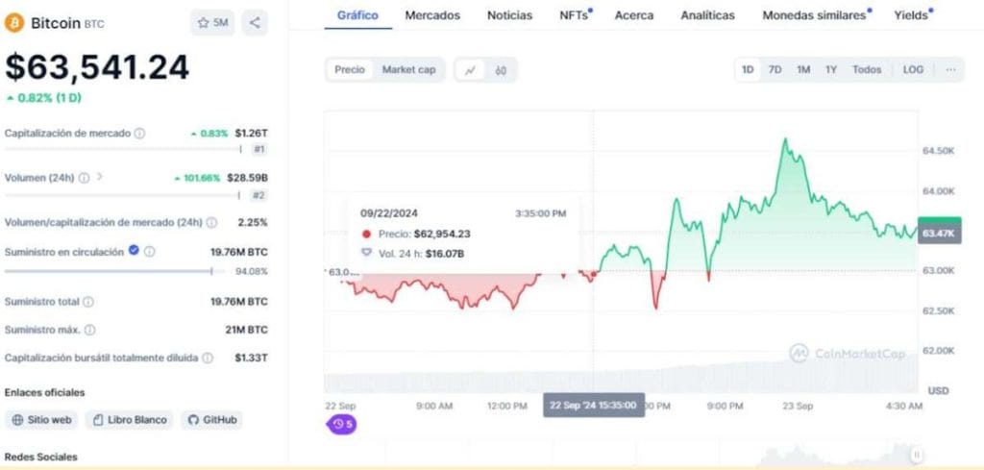Open chart more options ellipsis
984x470 pixels.
tap(950, 69)
